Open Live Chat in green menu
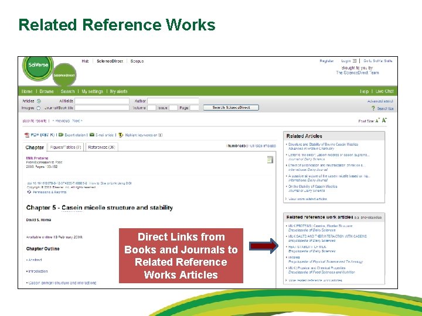 (384, 91)
